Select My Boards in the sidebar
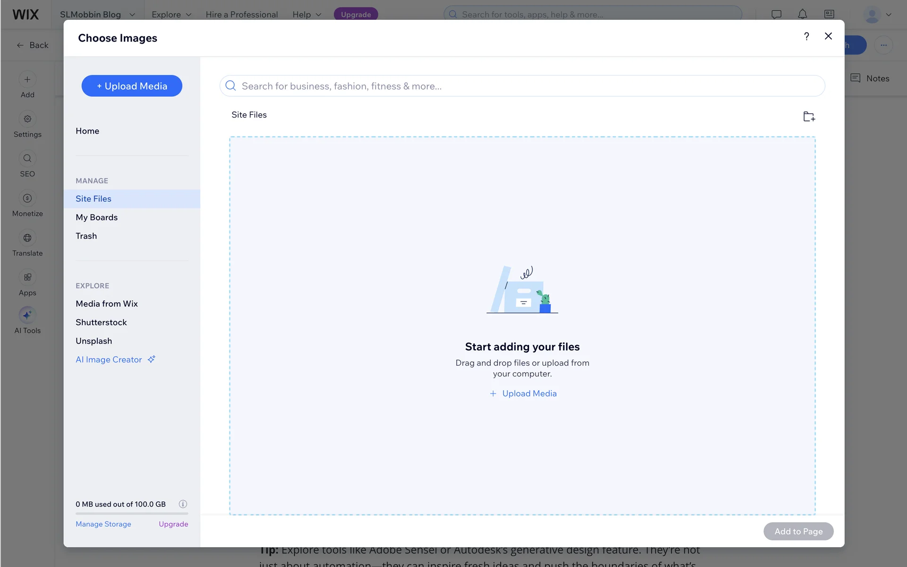This screenshot has height=567, width=907. tap(97, 217)
